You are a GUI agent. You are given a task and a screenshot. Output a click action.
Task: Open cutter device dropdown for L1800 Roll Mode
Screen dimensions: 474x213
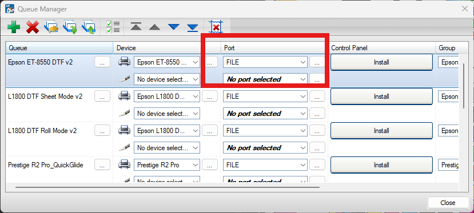pyautogui.click(x=167, y=148)
